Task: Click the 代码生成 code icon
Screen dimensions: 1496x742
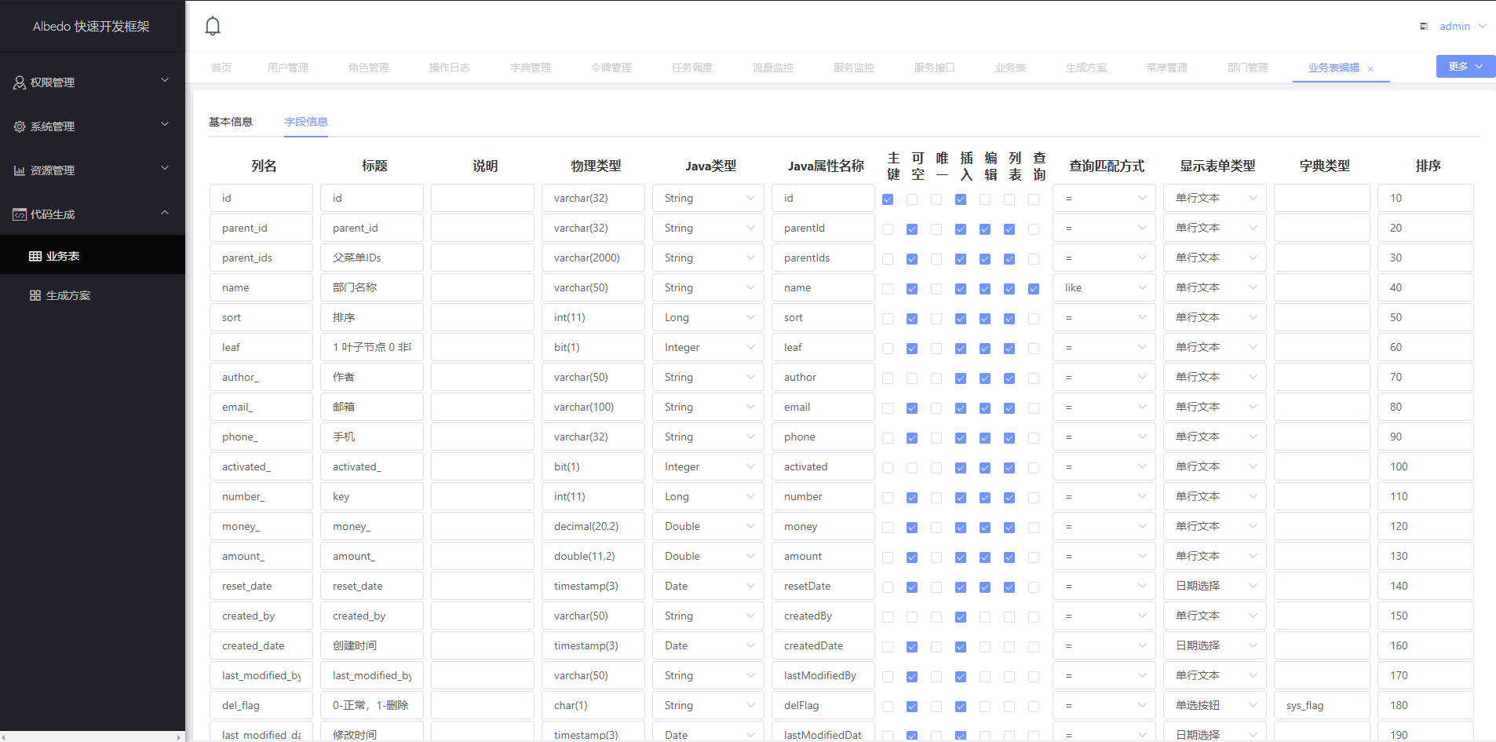Action: pyautogui.click(x=20, y=214)
